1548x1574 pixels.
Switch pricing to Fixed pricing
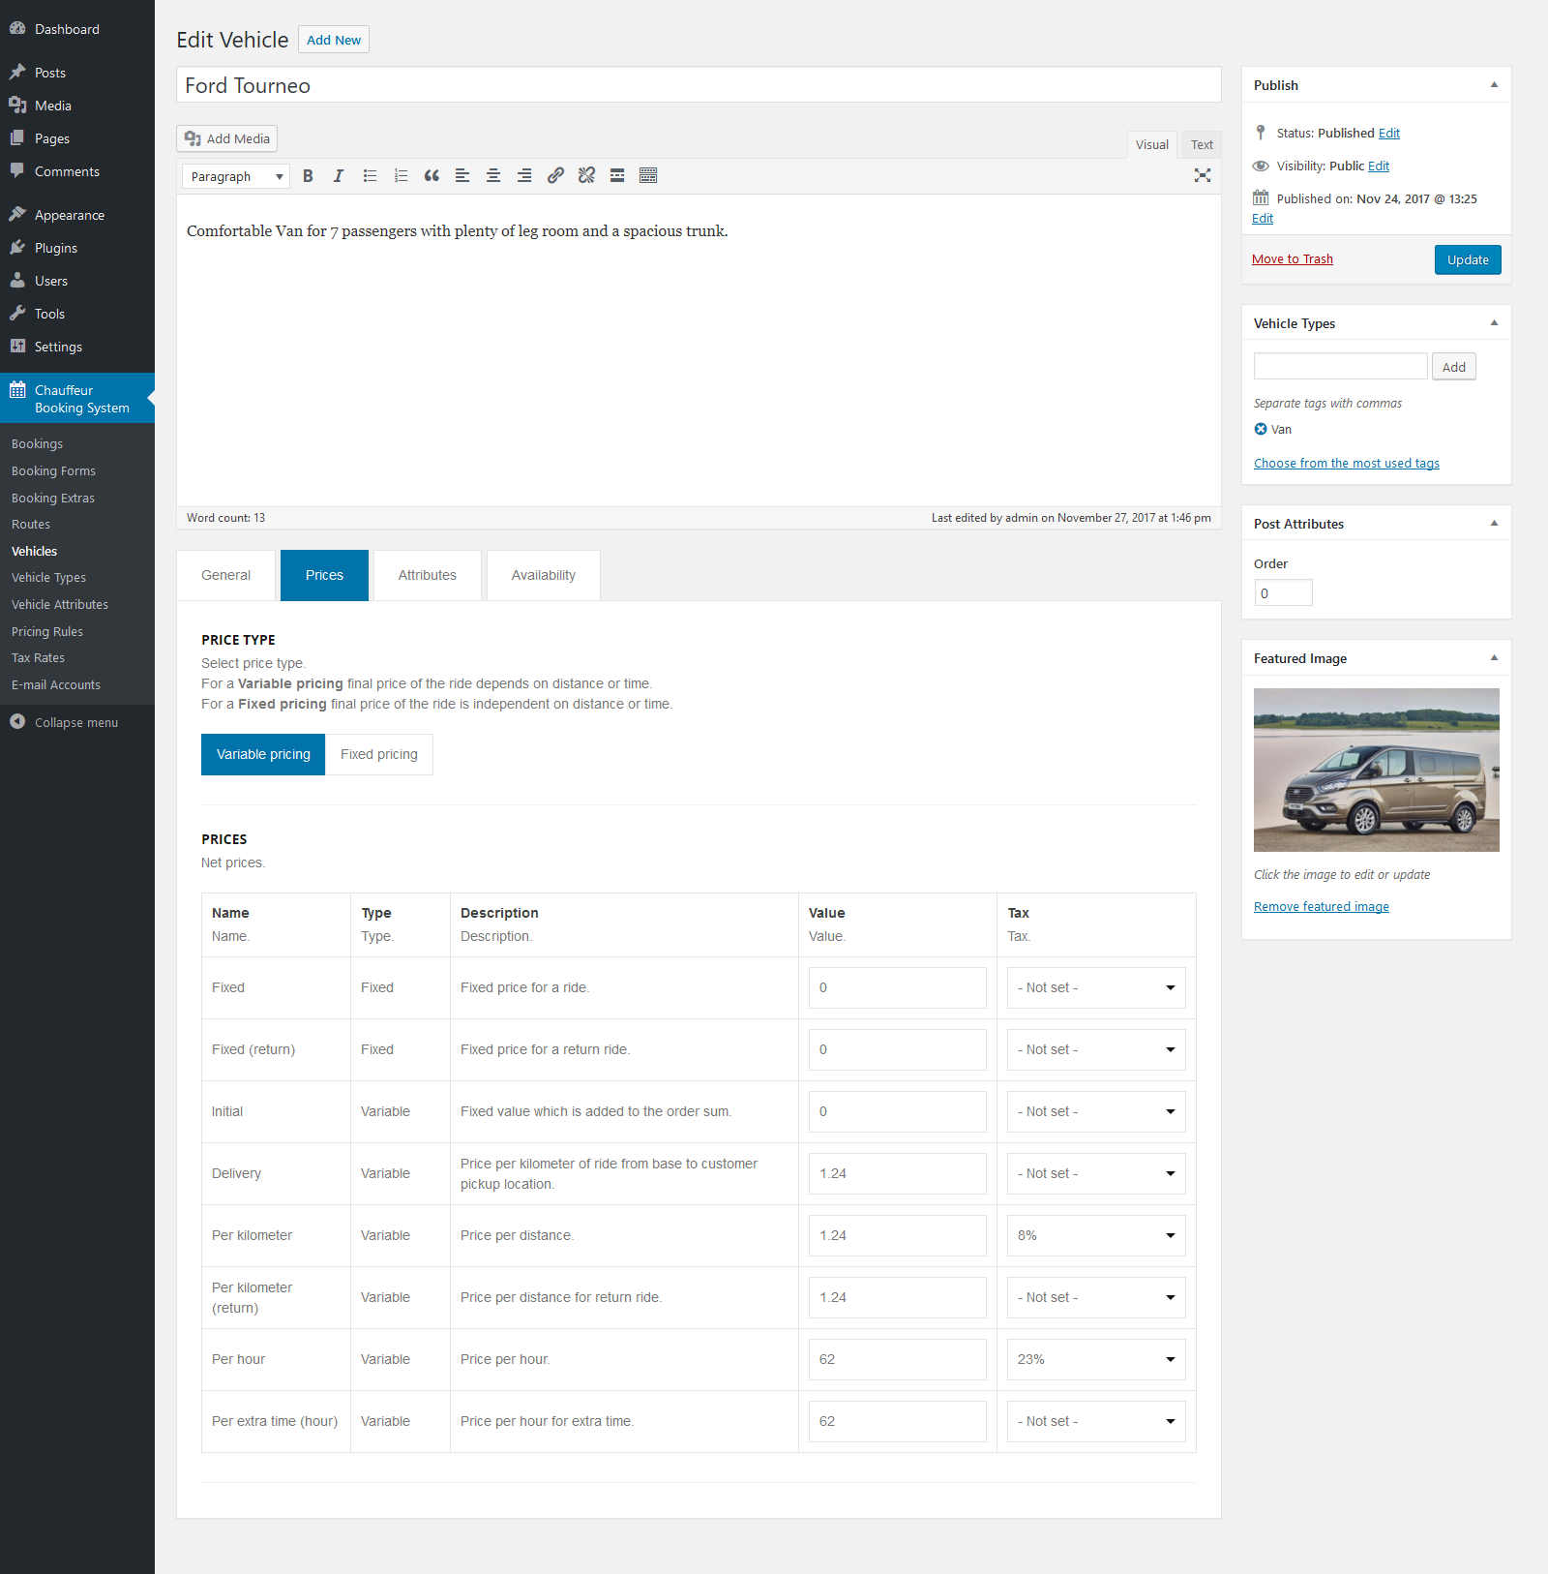click(x=378, y=754)
